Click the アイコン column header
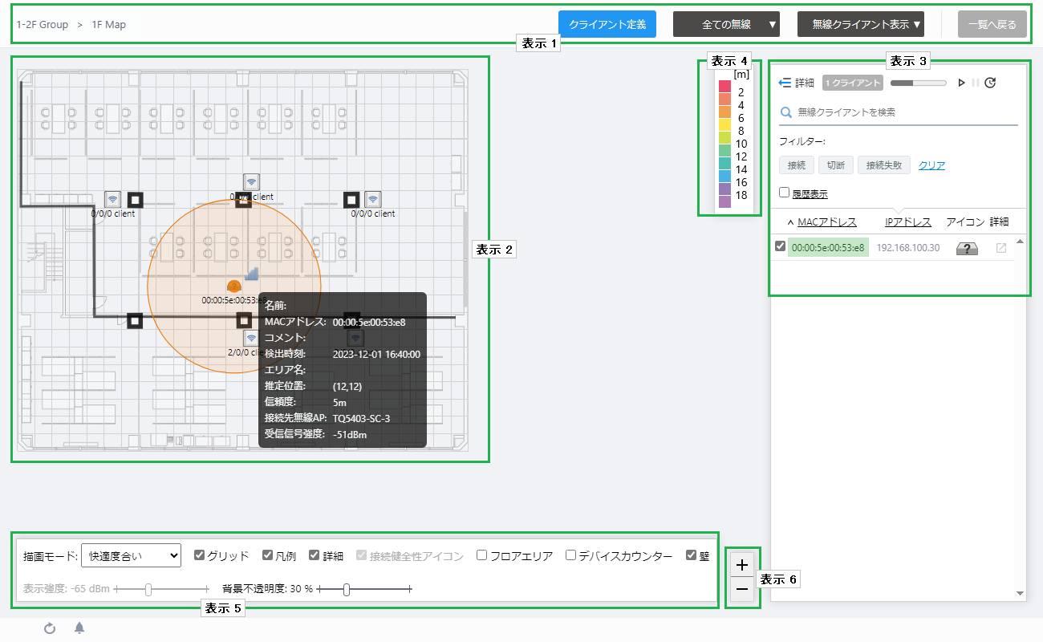This screenshot has width=1043, height=642. tap(965, 222)
